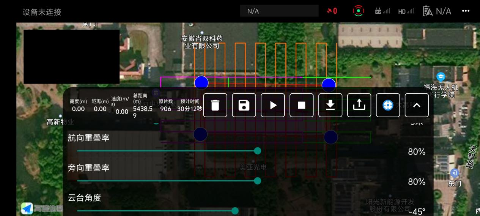Image resolution: width=480 pixels, height=216 pixels.
Task: Tap the -45° gimbal angle value
Action: tap(417, 211)
